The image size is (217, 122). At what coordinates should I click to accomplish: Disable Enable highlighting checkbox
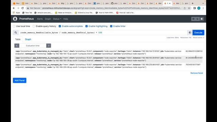pyautogui.click(x=86, y=26)
